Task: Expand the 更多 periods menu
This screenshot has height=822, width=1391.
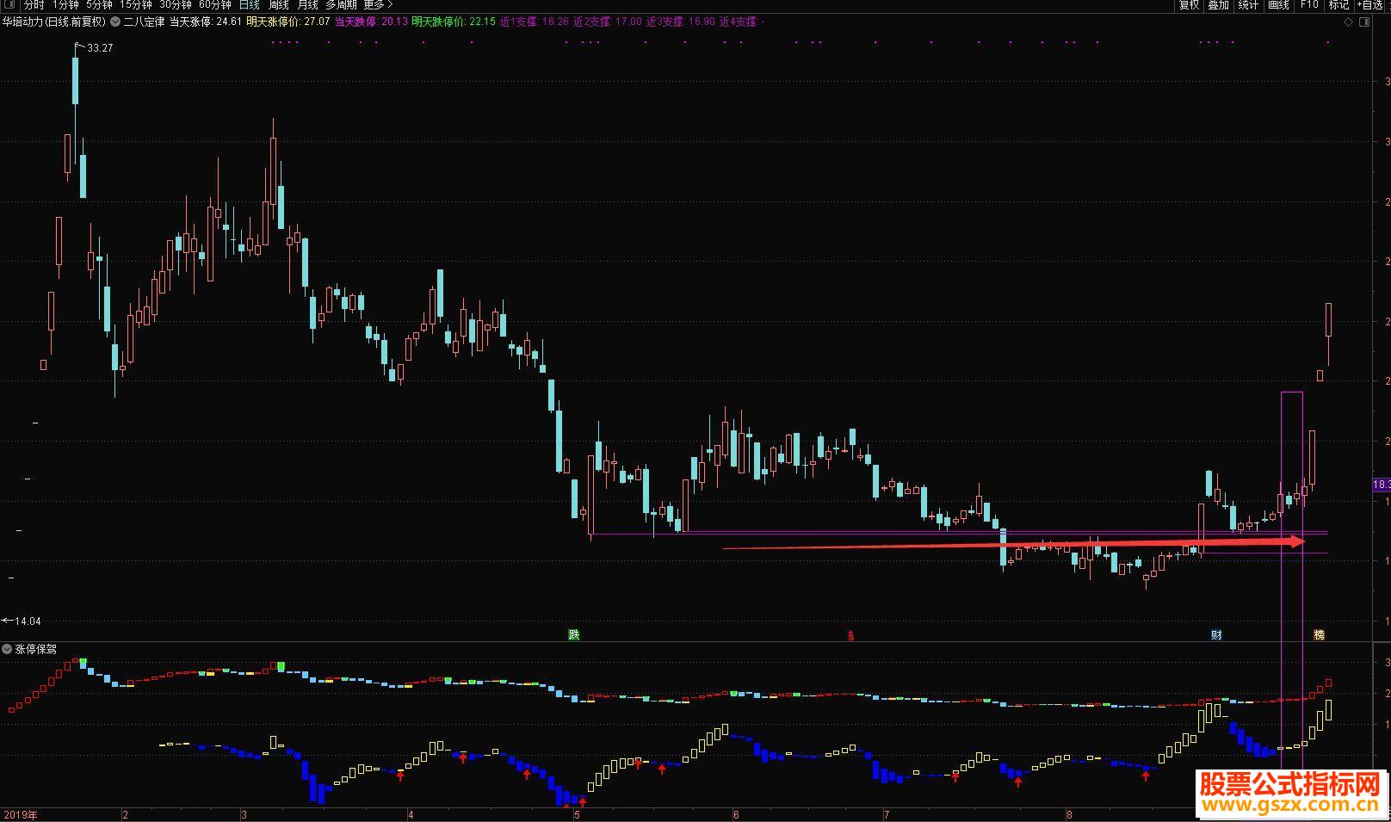Action: 377,5
